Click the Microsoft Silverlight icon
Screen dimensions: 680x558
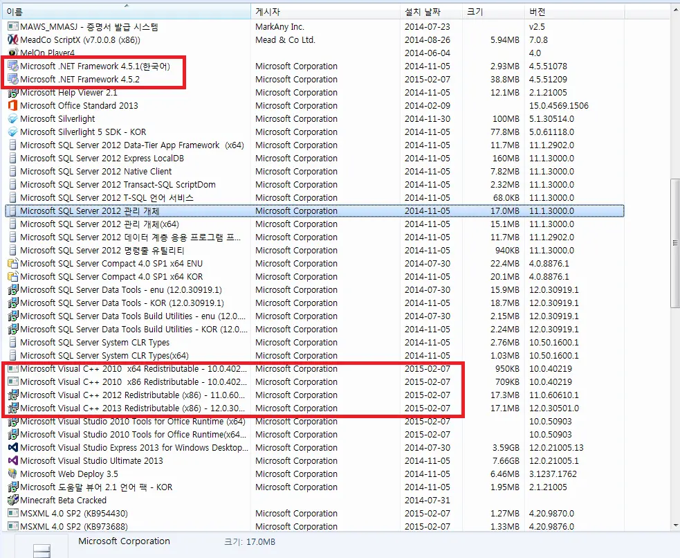click(13, 119)
